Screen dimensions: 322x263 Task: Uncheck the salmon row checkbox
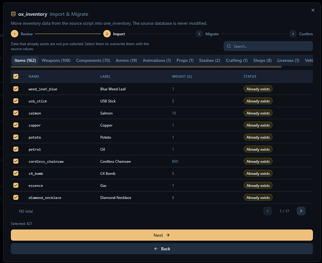[x=16, y=113]
